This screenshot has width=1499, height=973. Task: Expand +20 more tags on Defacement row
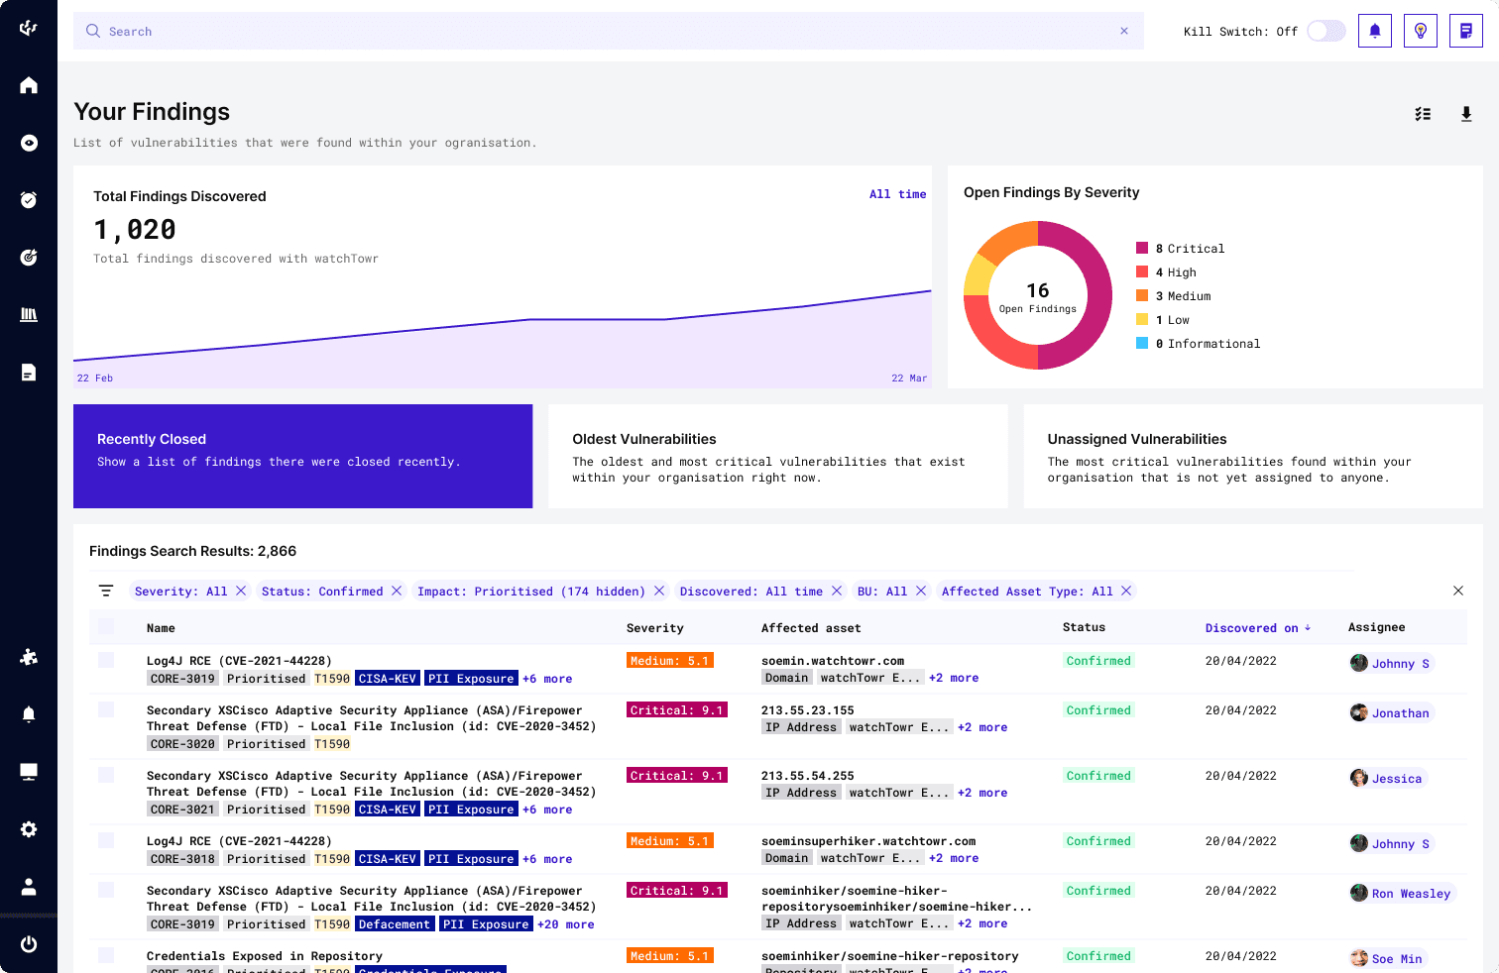566,924
